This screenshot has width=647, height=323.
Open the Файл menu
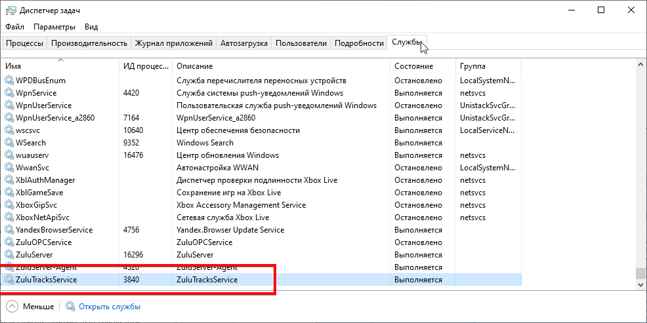pos(14,27)
